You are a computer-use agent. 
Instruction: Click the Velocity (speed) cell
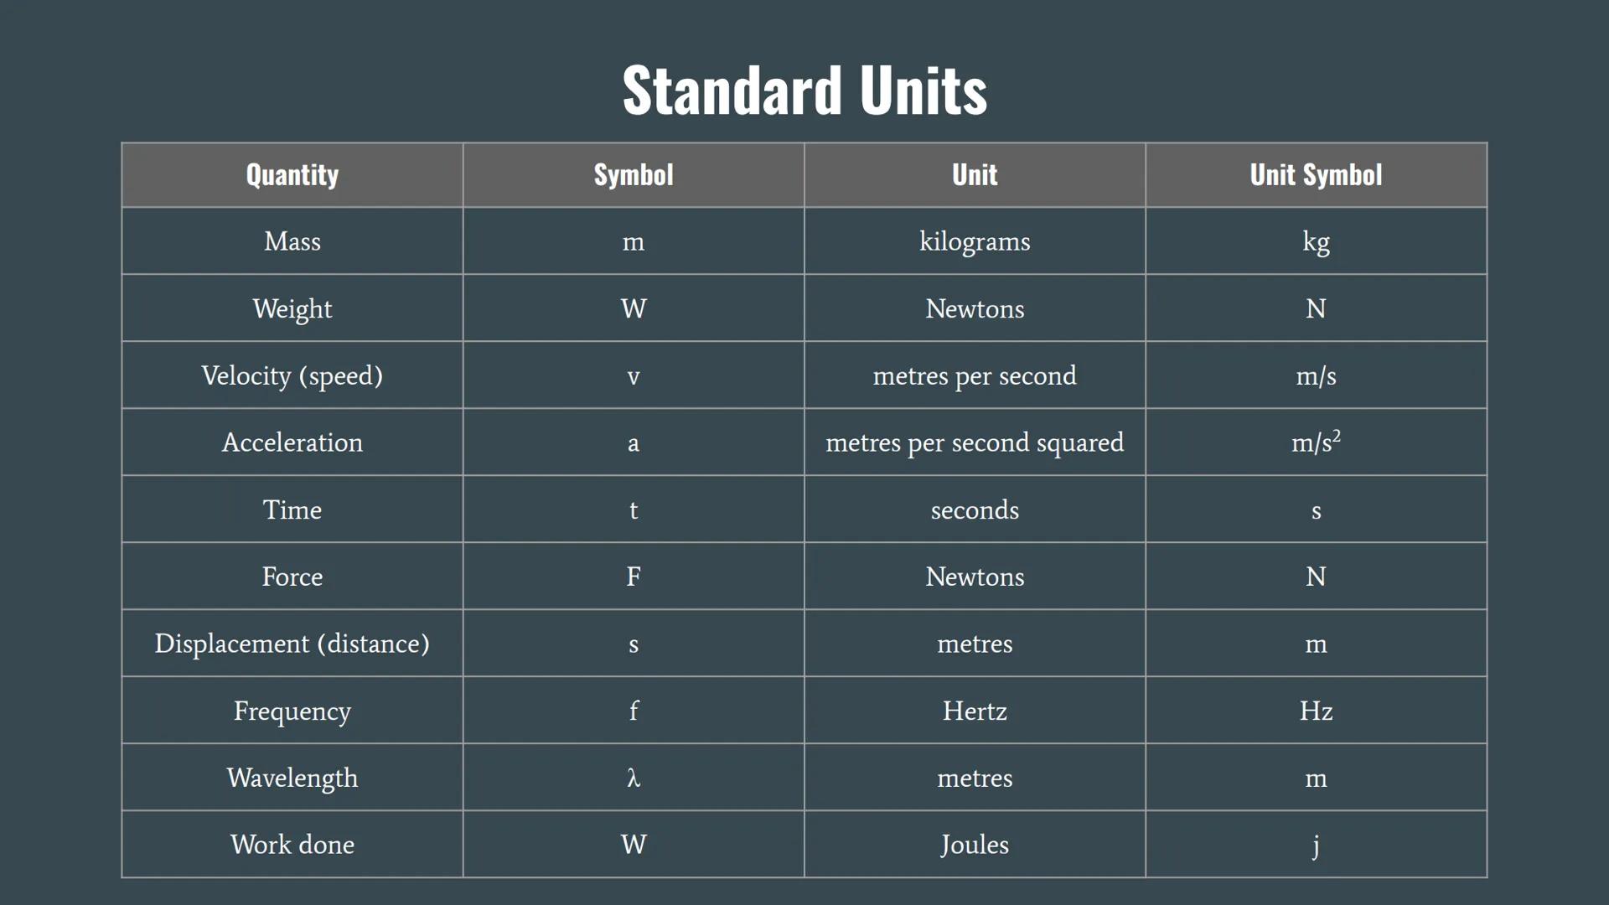[292, 375]
